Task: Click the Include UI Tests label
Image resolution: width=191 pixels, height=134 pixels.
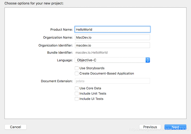Action: (x=91, y=99)
